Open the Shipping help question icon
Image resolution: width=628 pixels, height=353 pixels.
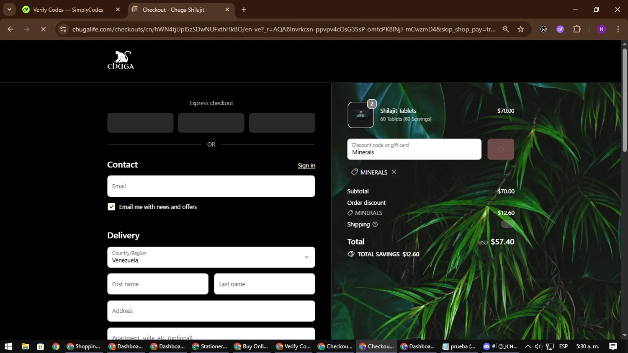pos(375,224)
